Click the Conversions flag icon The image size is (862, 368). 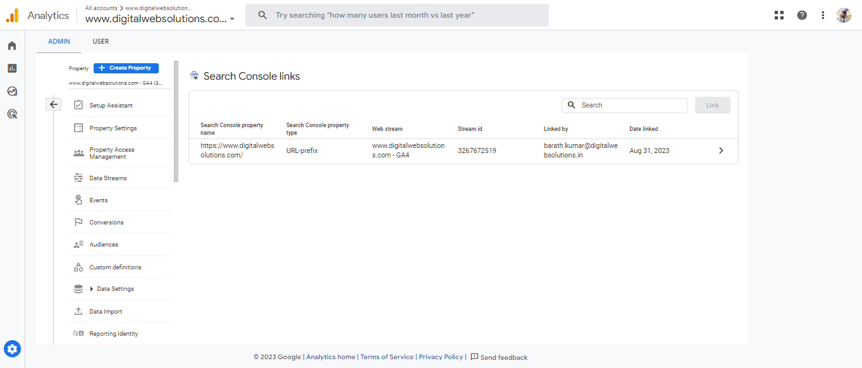click(x=78, y=222)
